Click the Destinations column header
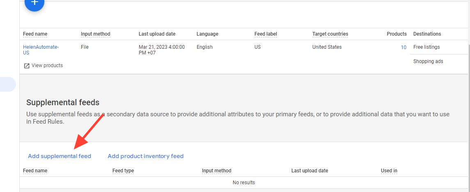The width and height of the screenshot is (470, 192). tap(427, 34)
